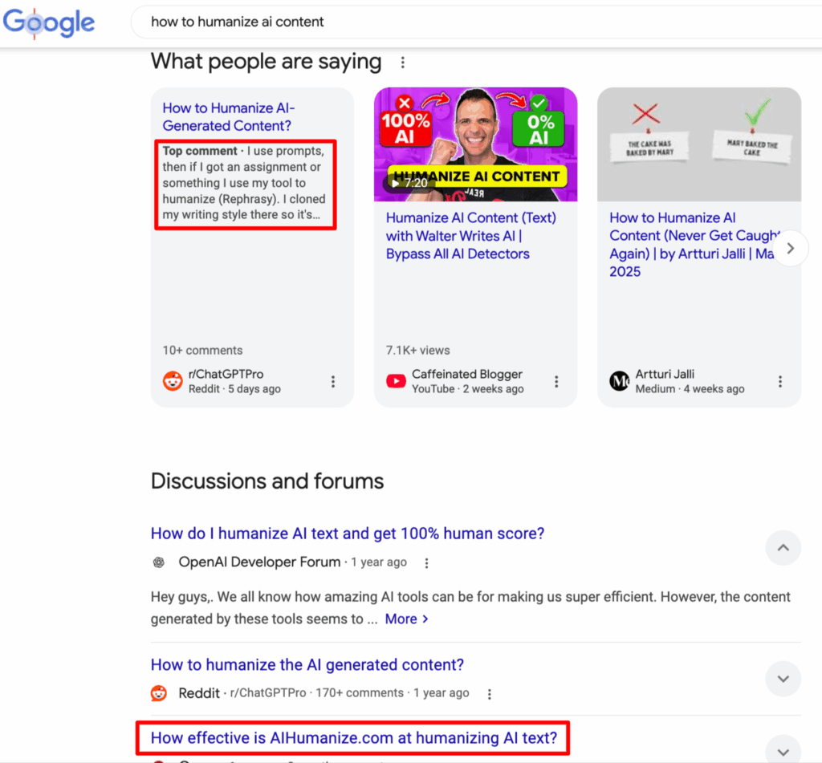Open options next to What people are saying
The height and width of the screenshot is (763, 822).
tap(403, 63)
